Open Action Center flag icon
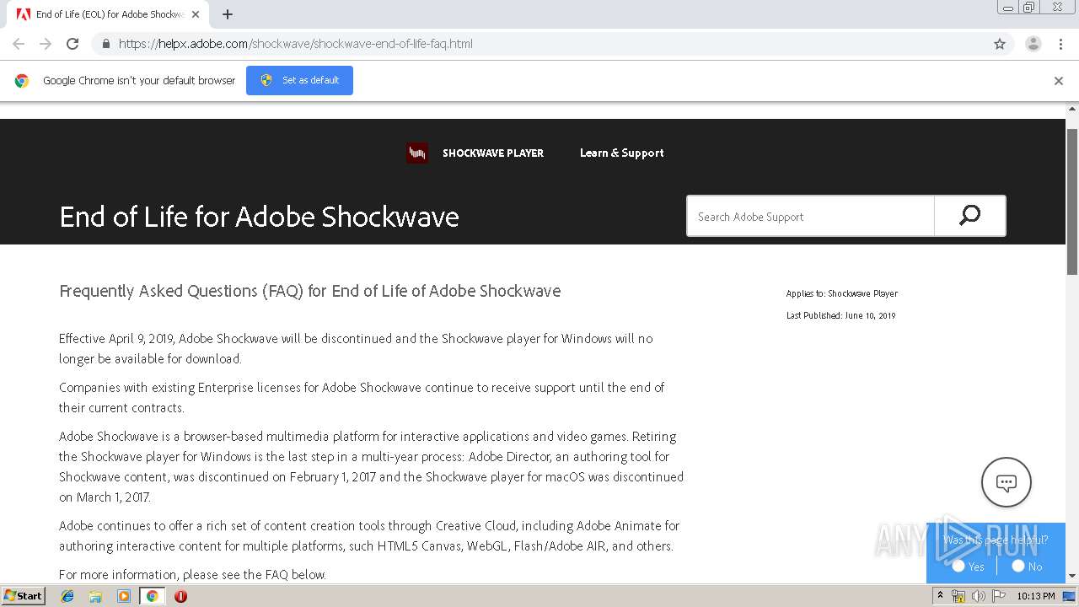Screen dimensions: 1079x607 tap(999, 596)
